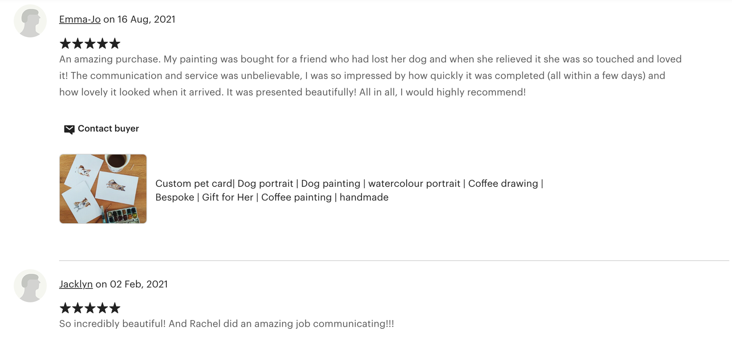Click Jacklyn's profile avatar icon
This screenshot has width=732, height=342.
(30, 286)
